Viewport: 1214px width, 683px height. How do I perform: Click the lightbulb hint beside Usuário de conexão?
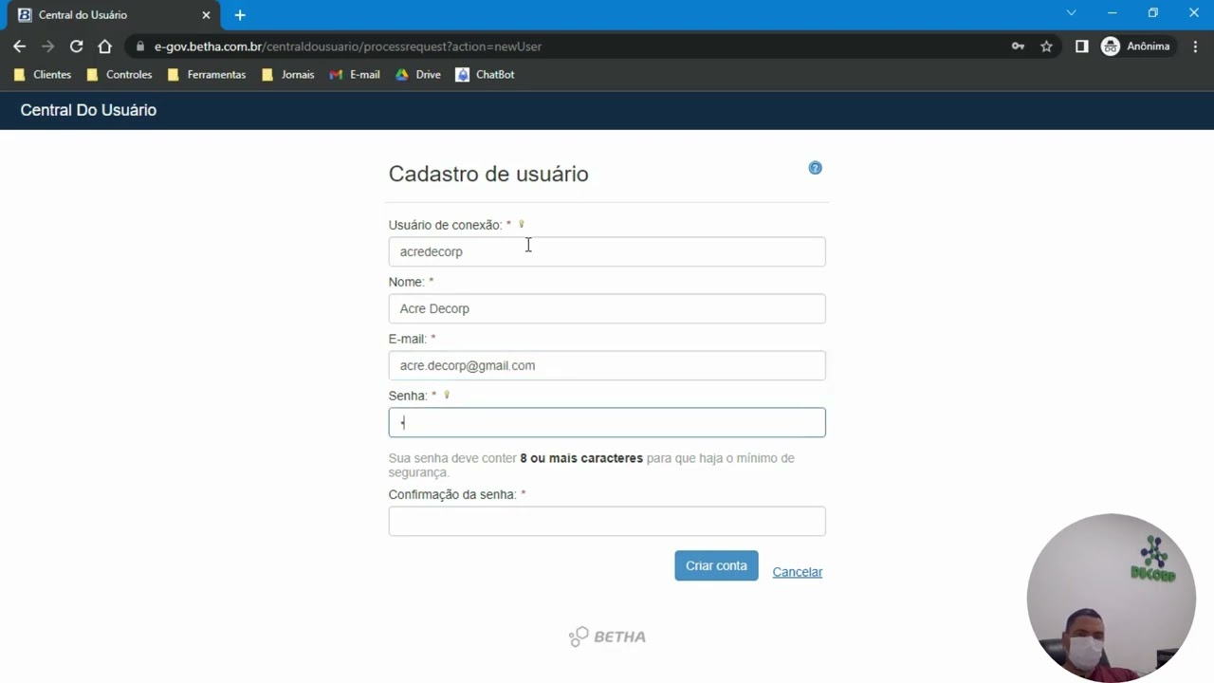(521, 225)
